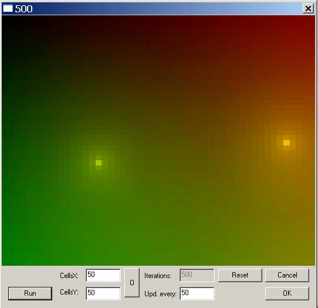Reset the simulation with Reset button

click(240, 275)
